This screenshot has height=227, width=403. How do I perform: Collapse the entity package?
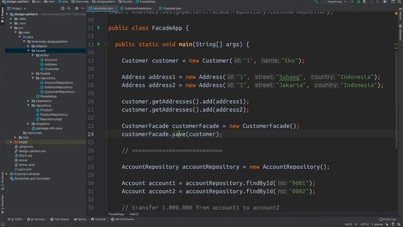[x=33, y=55]
